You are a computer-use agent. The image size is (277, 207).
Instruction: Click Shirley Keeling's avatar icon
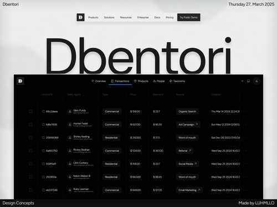tap(70, 137)
